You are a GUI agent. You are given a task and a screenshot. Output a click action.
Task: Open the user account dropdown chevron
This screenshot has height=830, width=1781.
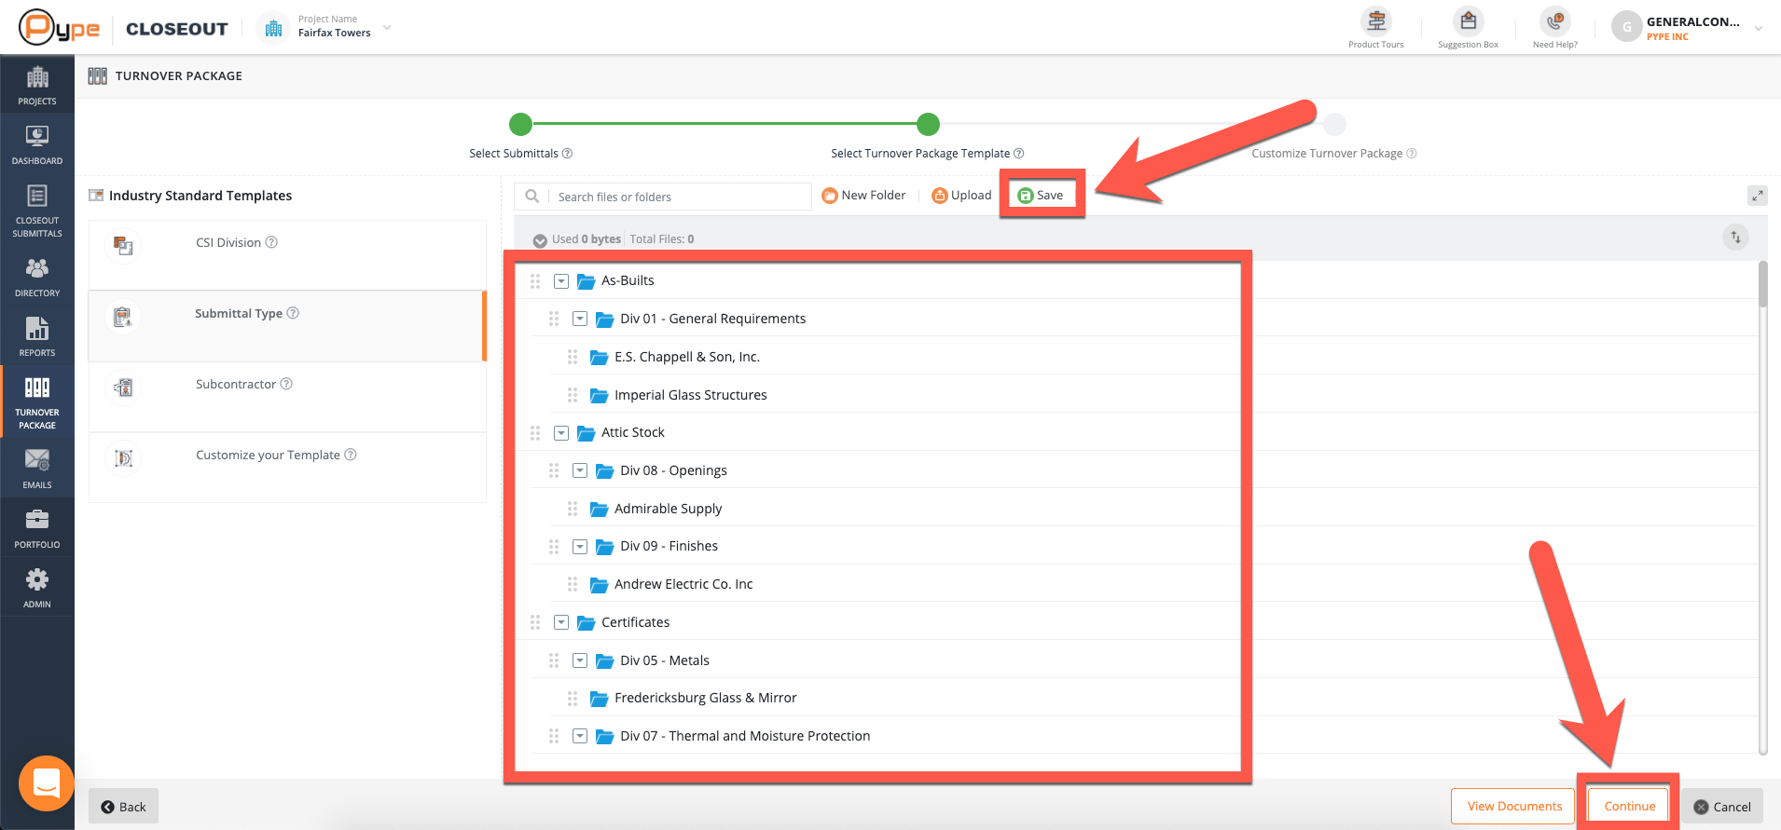point(1758,28)
